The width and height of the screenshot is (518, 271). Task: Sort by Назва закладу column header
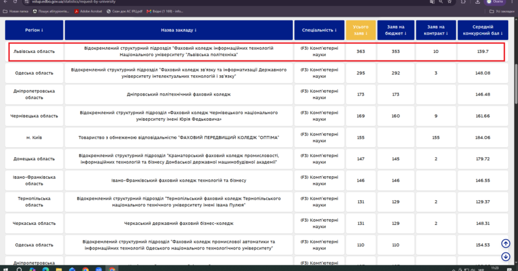(179, 30)
